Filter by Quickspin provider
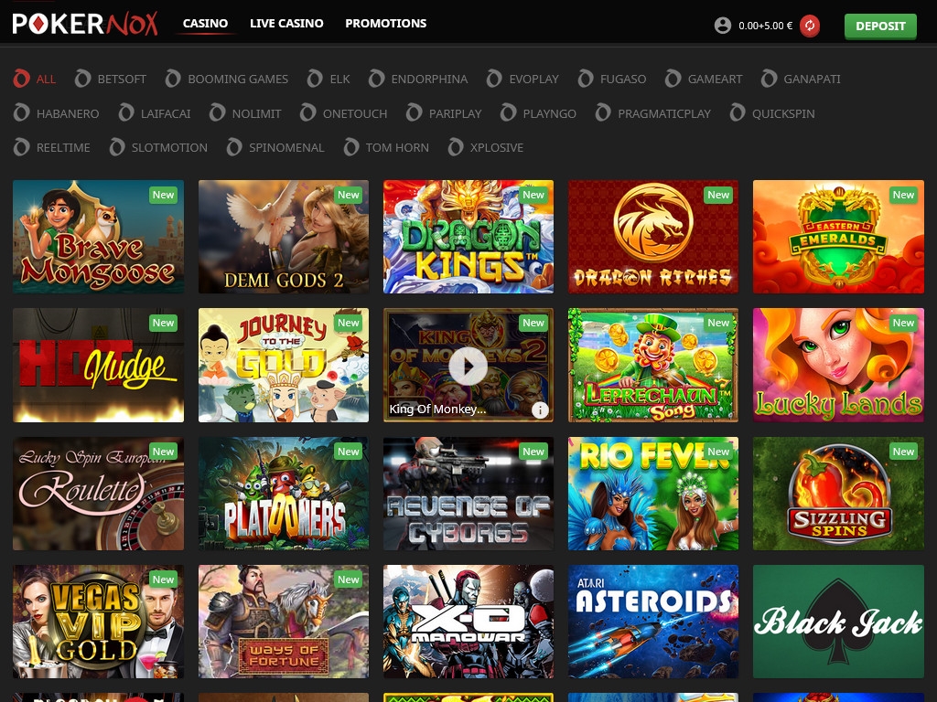This screenshot has width=937, height=702. [x=772, y=113]
